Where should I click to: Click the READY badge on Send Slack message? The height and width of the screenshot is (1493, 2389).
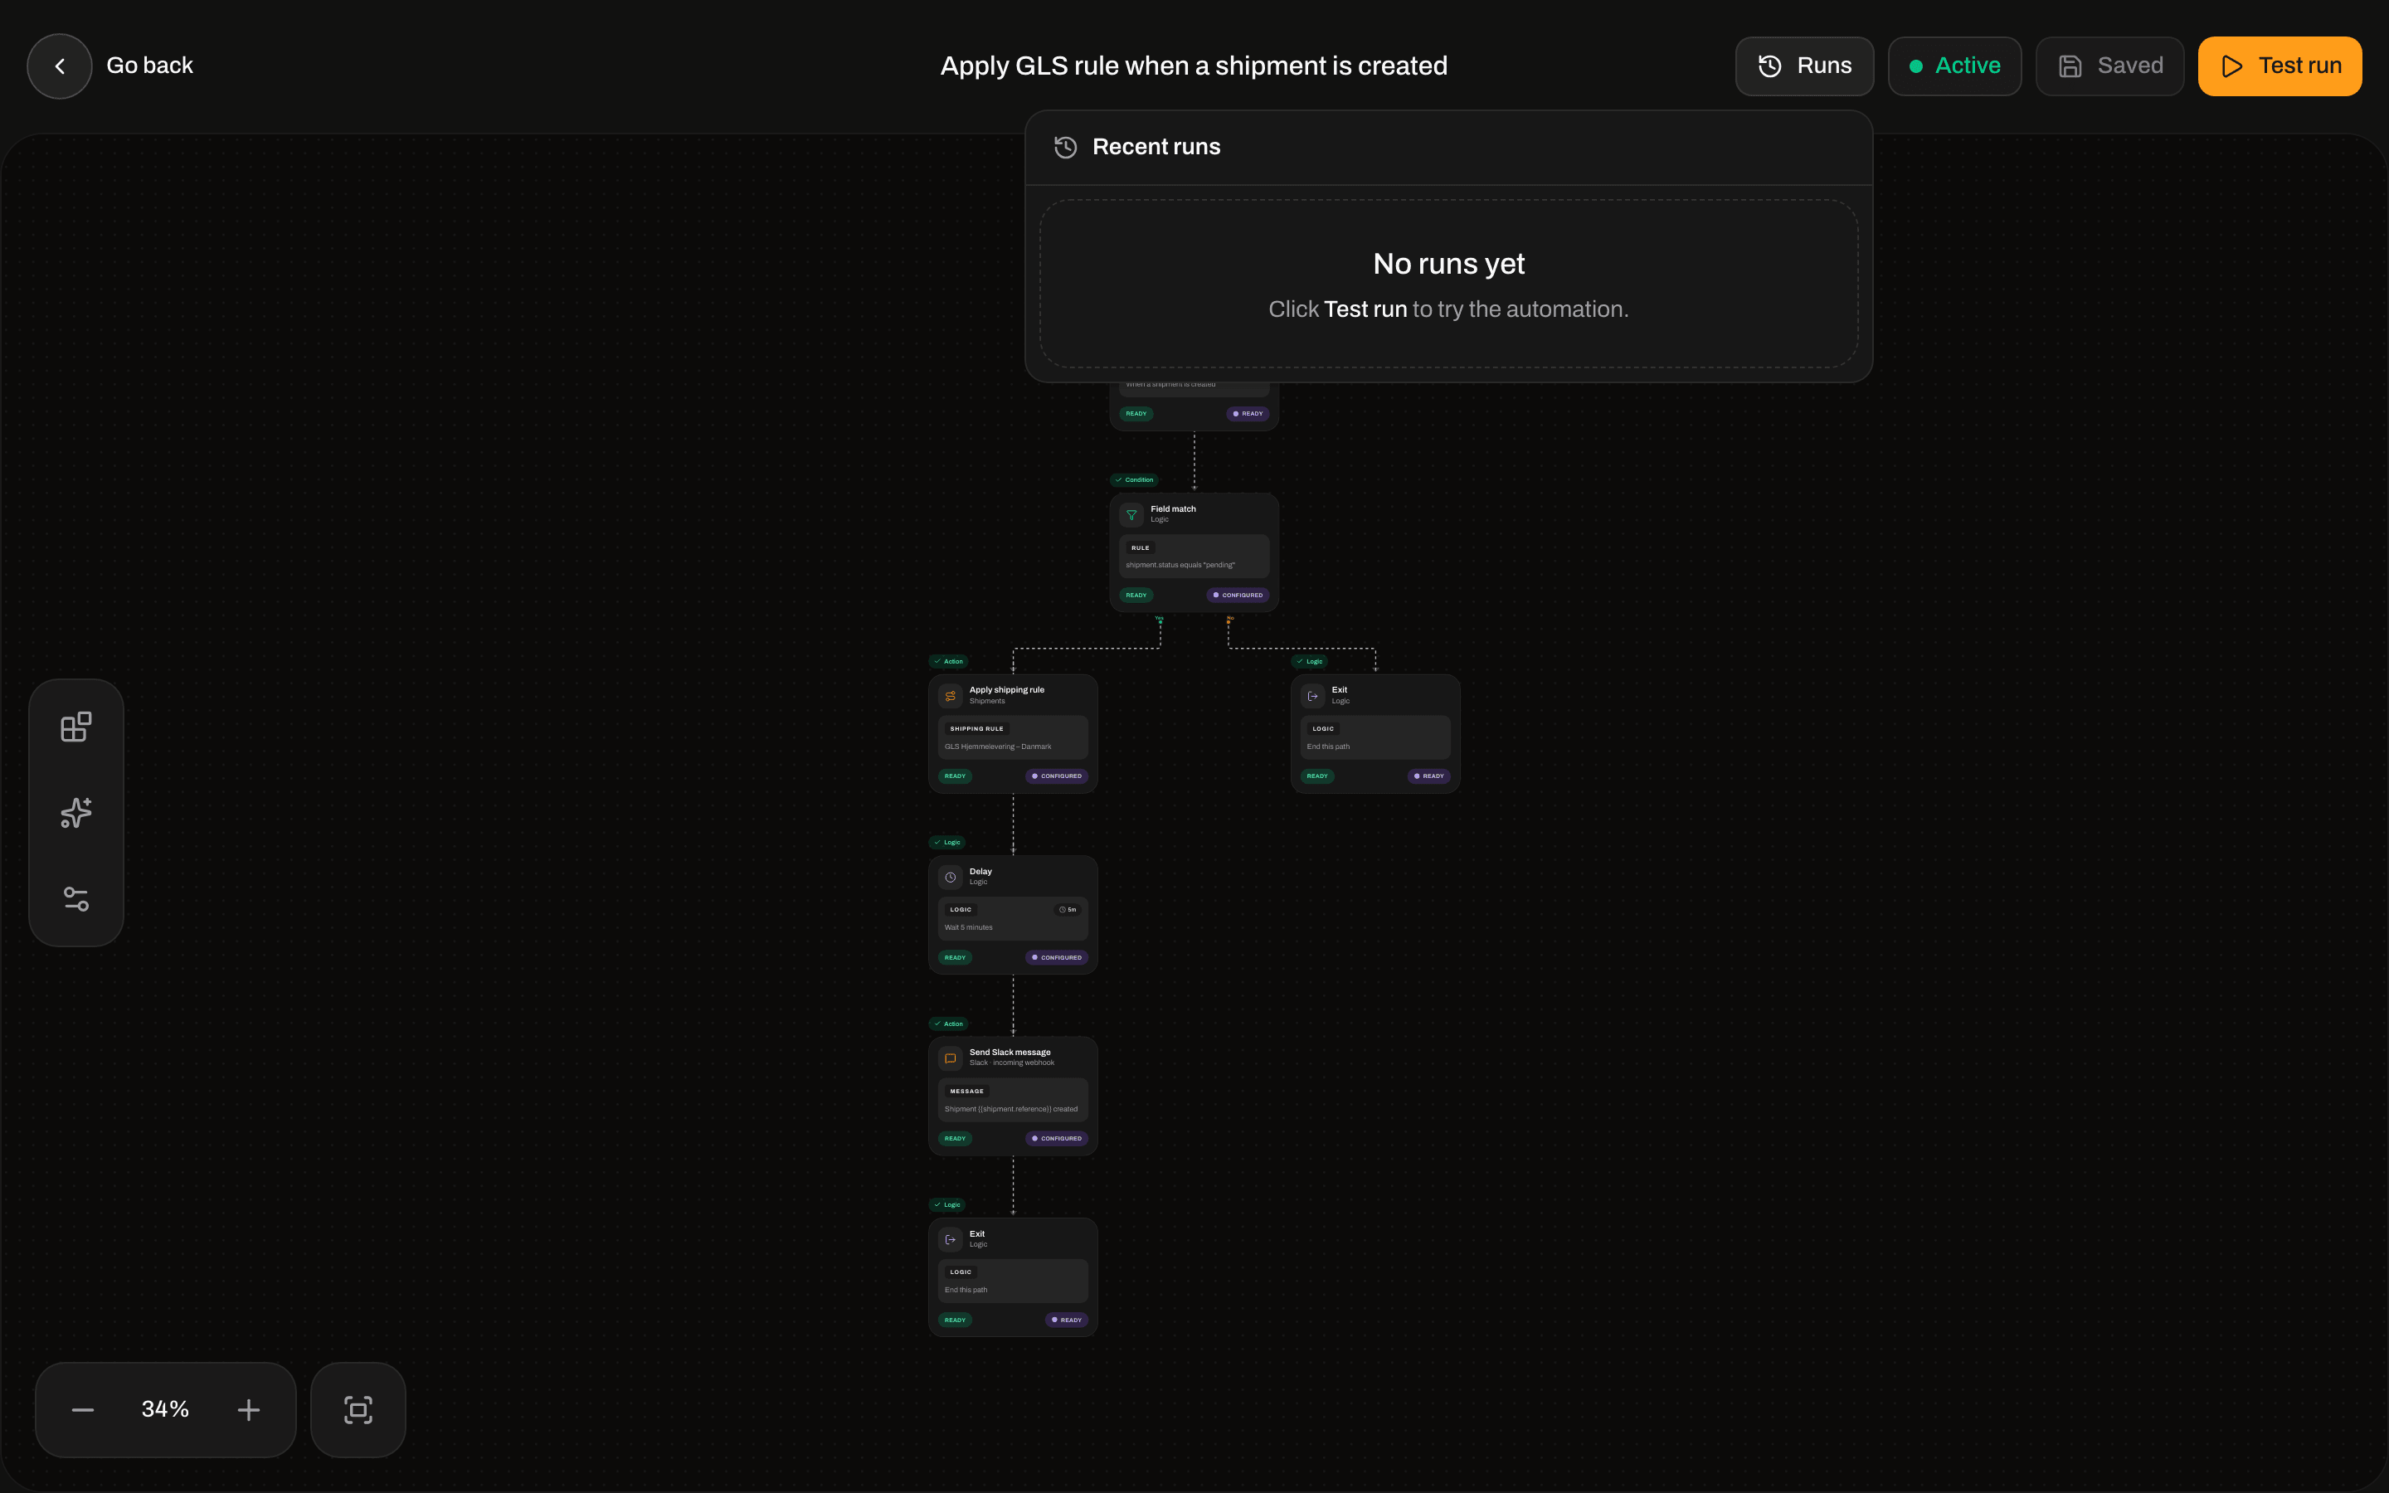coord(955,1139)
